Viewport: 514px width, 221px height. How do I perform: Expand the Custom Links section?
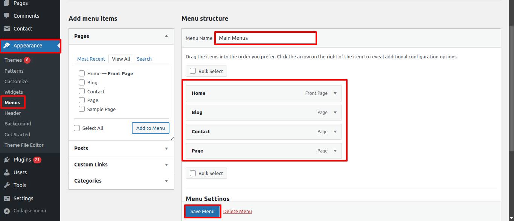click(166, 165)
